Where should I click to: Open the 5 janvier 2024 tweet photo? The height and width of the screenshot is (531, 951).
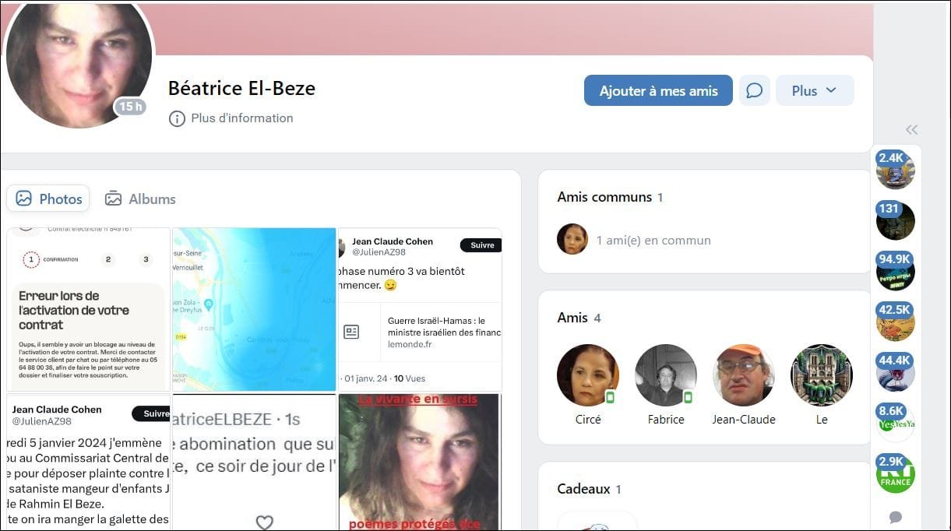pos(88,462)
